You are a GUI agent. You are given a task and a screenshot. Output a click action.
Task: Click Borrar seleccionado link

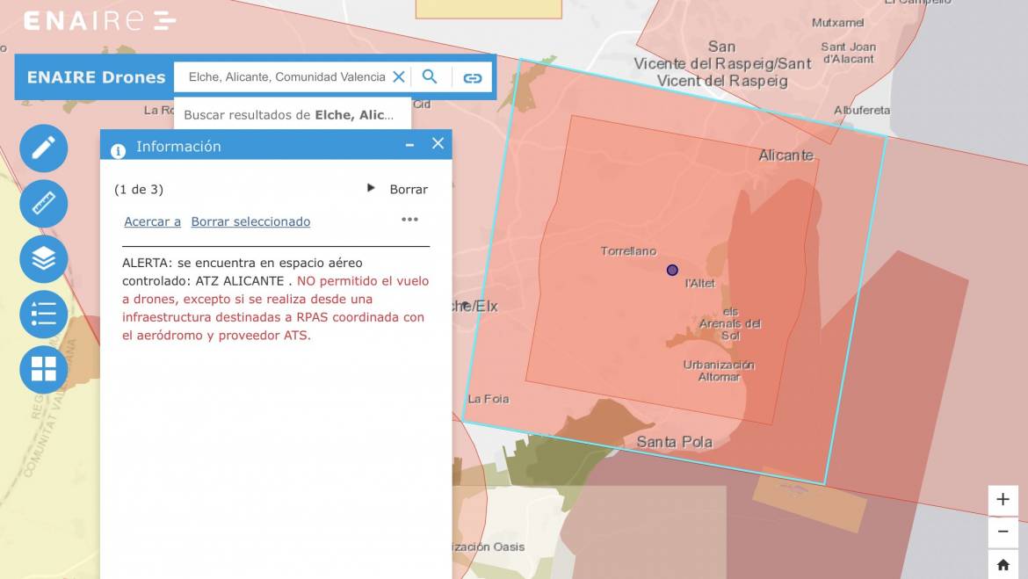point(250,221)
